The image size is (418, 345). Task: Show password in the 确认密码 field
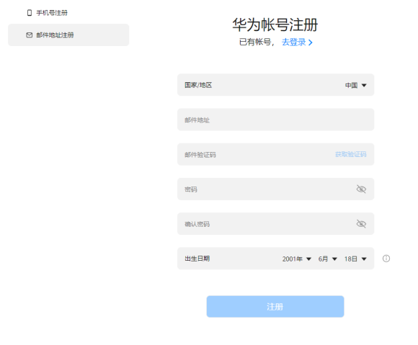tap(361, 224)
